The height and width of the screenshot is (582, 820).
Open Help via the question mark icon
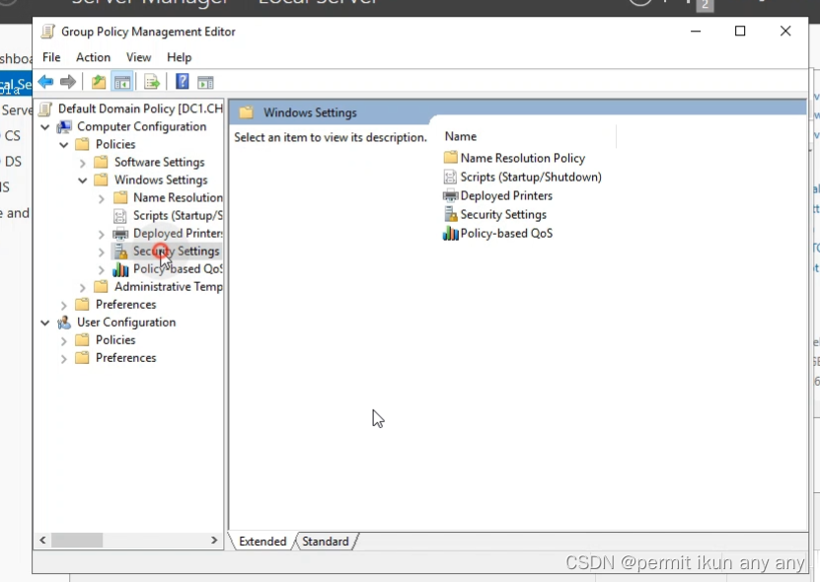pyautogui.click(x=182, y=81)
